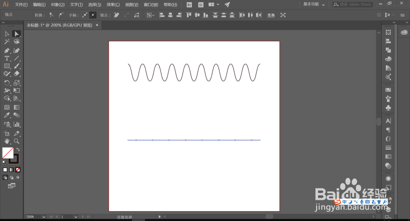The height and width of the screenshot is (221, 410).
Task: Open the 对象(O) menu
Action: tap(57, 4)
